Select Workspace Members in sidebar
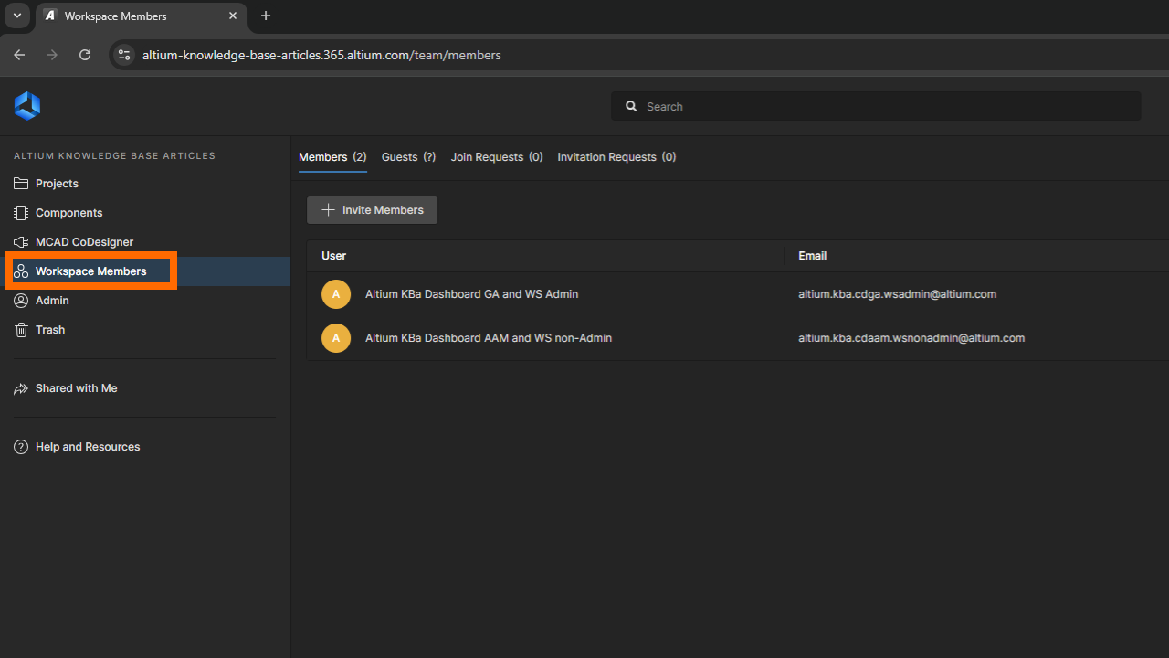Image resolution: width=1169 pixels, height=658 pixels. tap(90, 271)
